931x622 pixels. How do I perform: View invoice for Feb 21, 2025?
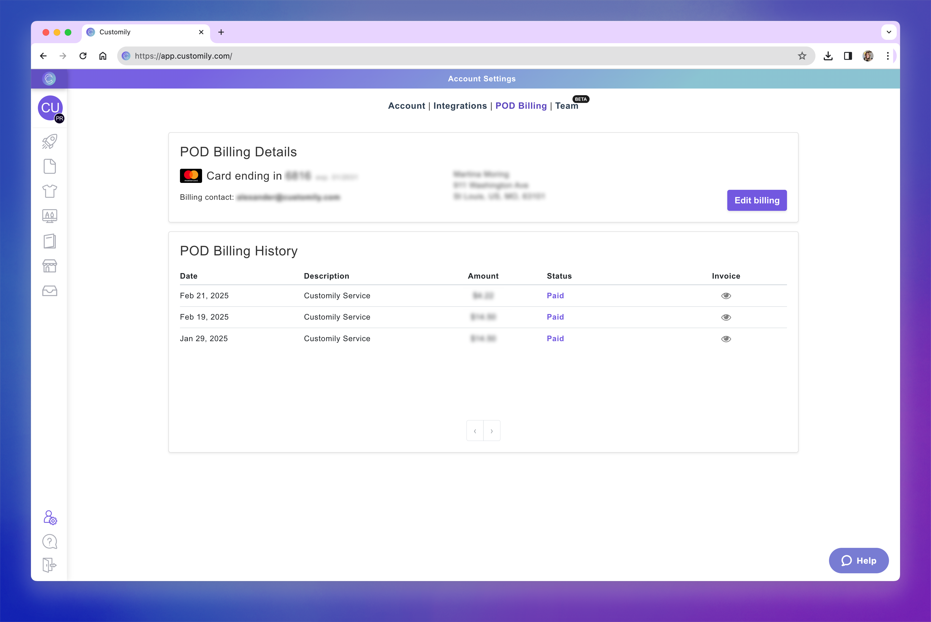(726, 296)
